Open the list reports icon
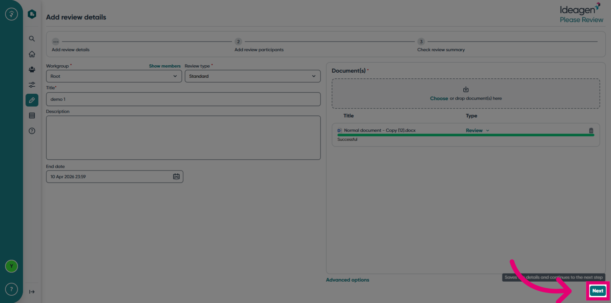Viewport: 611px width, 303px height. pos(32,116)
